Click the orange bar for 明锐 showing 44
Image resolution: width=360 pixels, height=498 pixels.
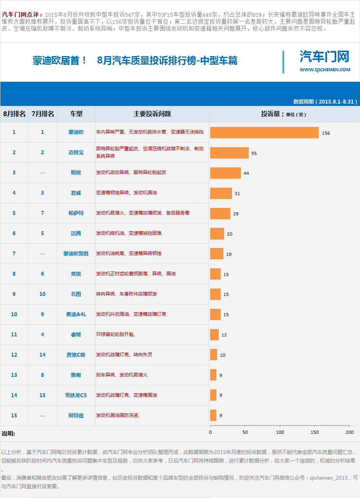[x=225, y=173]
